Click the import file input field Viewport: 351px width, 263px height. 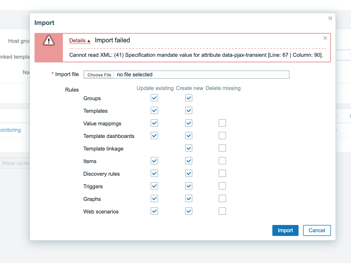coord(201,75)
